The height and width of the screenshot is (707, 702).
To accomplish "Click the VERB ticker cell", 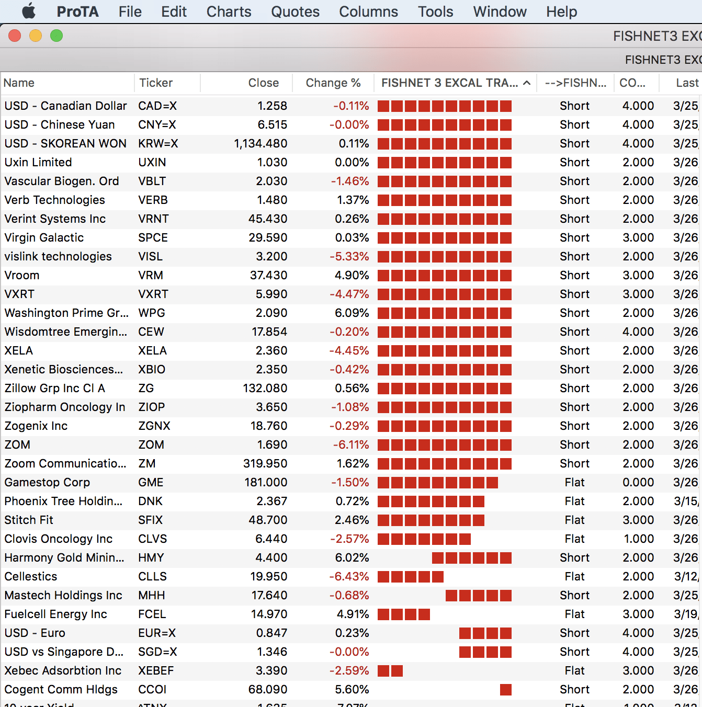I will click(x=153, y=200).
